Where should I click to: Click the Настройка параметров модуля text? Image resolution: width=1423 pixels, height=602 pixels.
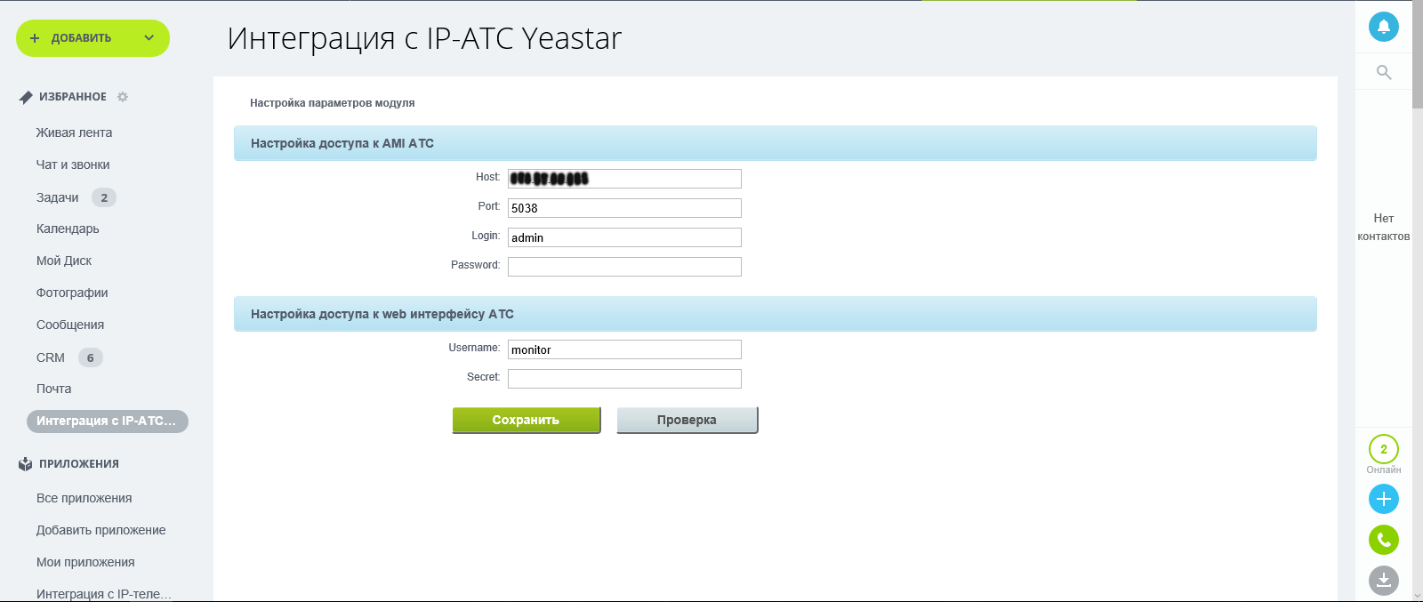(333, 103)
